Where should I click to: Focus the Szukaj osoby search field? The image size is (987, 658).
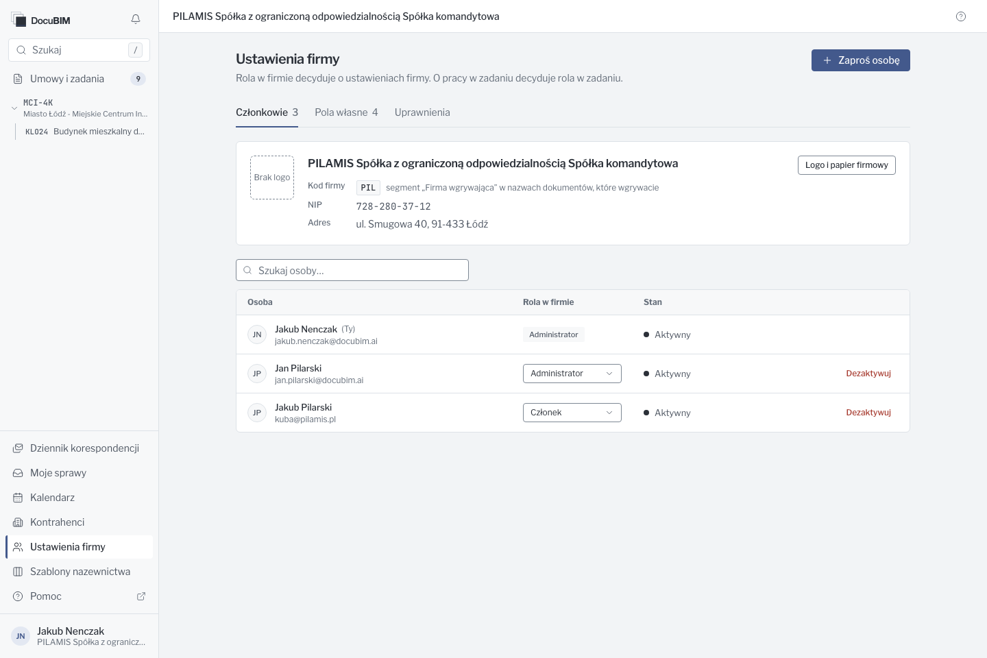pyautogui.click(x=352, y=270)
